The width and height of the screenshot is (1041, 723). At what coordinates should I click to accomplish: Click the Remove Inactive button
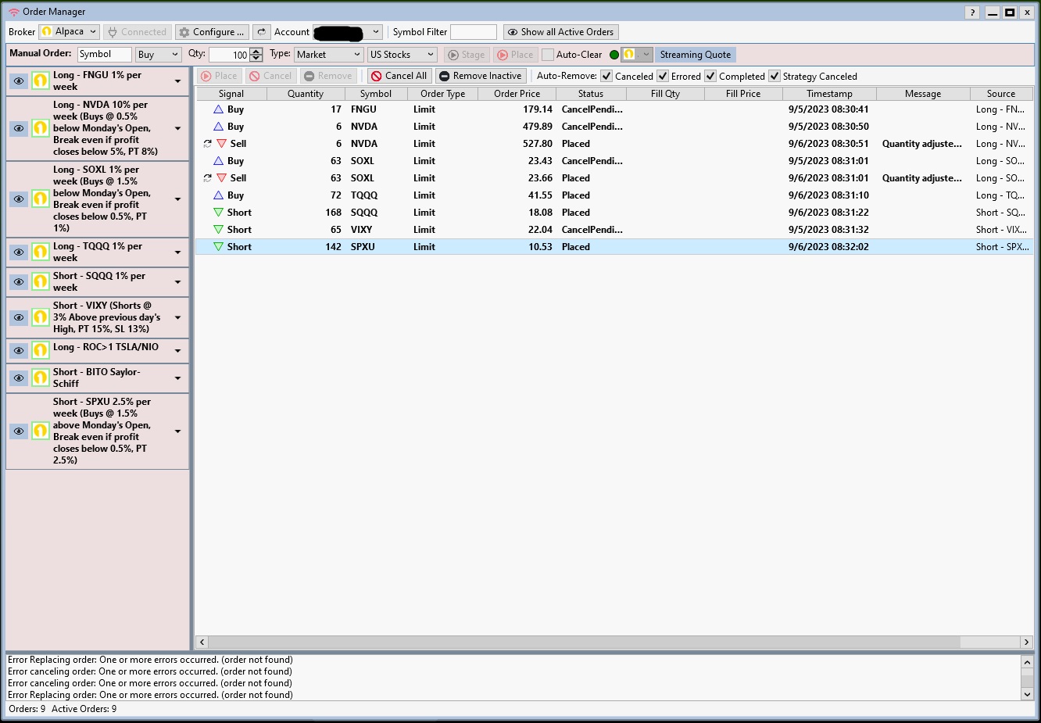pyautogui.click(x=480, y=76)
